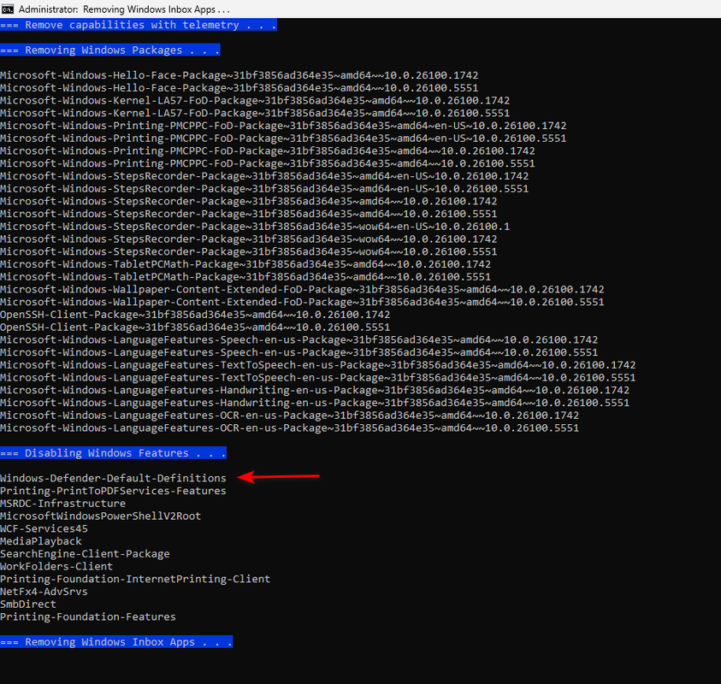Click StepsRecorder wow64~~ line ending 5551
The image size is (721, 684).
click(x=249, y=252)
